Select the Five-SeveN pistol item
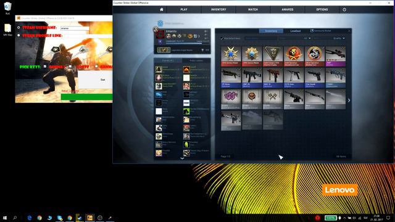 click(314, 78)
